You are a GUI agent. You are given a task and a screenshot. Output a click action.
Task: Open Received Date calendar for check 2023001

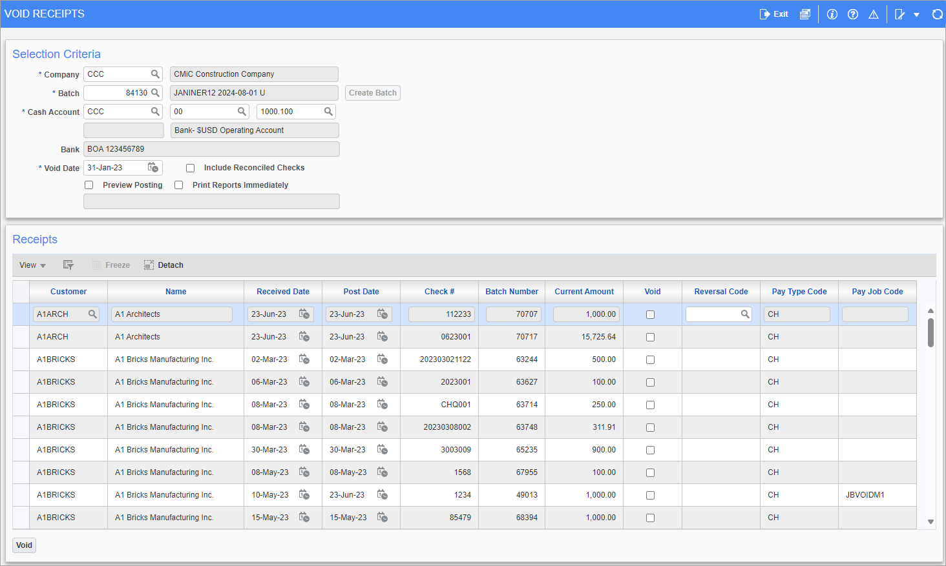[304, 382]
